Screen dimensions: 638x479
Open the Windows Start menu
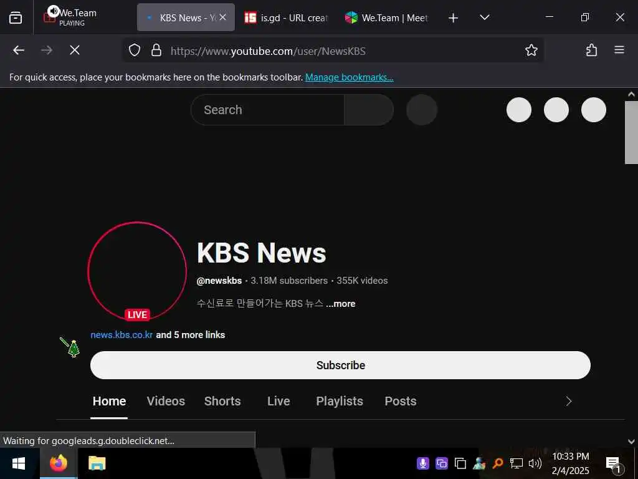[19, 463]
